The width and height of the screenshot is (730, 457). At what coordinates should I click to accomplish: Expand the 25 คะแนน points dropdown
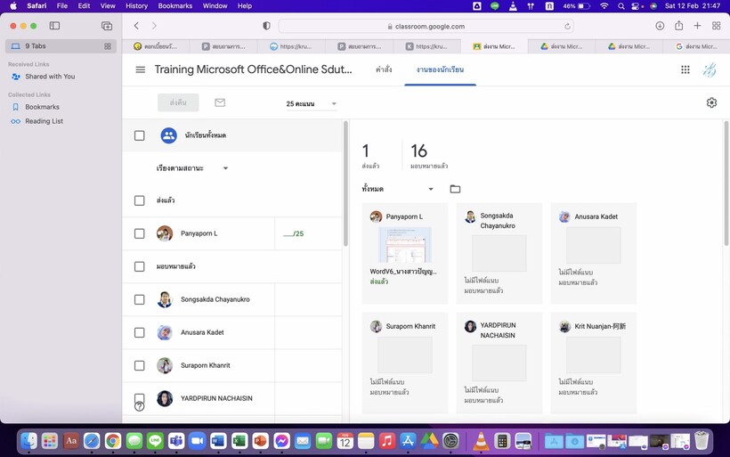[x=311, y=103]
